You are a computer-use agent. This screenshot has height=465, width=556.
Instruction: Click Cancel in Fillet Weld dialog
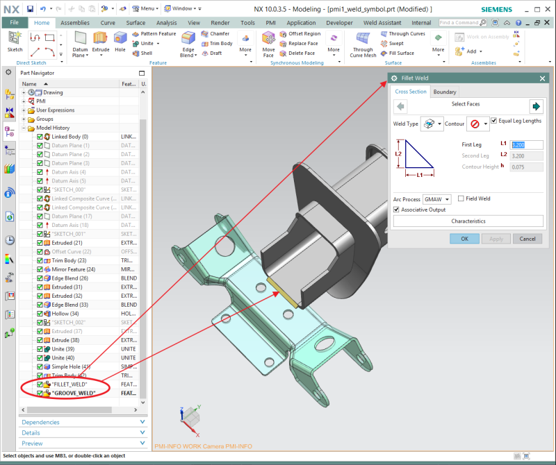point(528,239)
